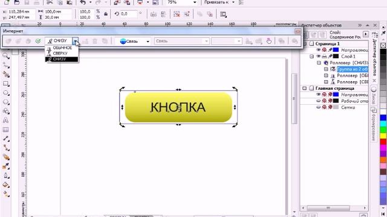Toggle eye of Главная страница Направляющие layer
The width and height of the screenshot is (387, 217).
pos(319,95)
